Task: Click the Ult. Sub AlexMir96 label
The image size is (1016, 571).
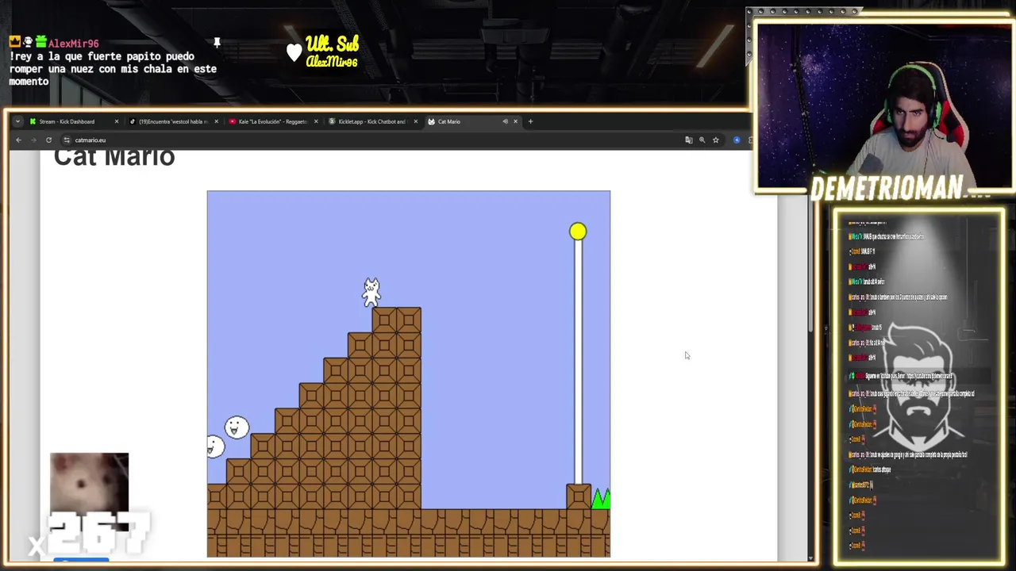Action: pyautogui.click(x=332, y=52)
